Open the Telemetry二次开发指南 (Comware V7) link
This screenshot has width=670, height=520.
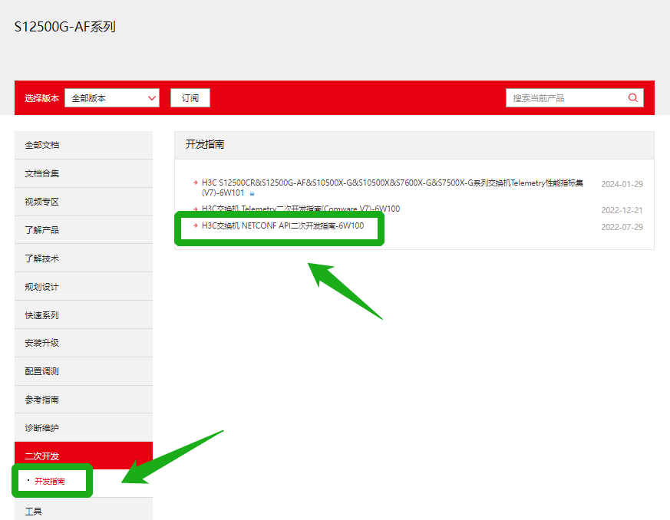[301, 209]
